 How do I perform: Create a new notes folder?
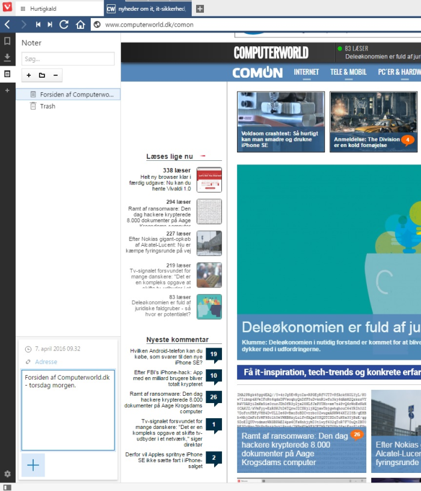pos(42,75)
